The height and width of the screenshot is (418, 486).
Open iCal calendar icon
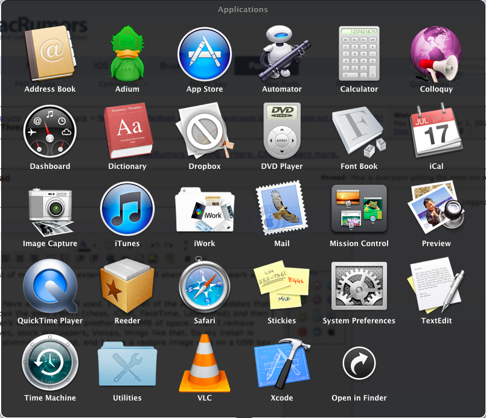436,131
